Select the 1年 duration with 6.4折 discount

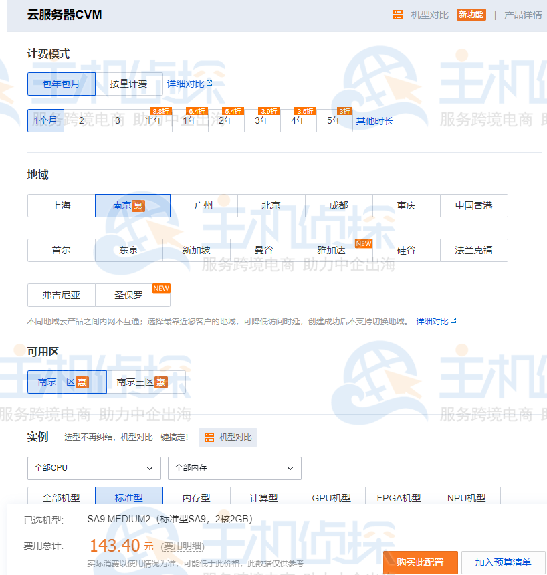click(190, 121)
